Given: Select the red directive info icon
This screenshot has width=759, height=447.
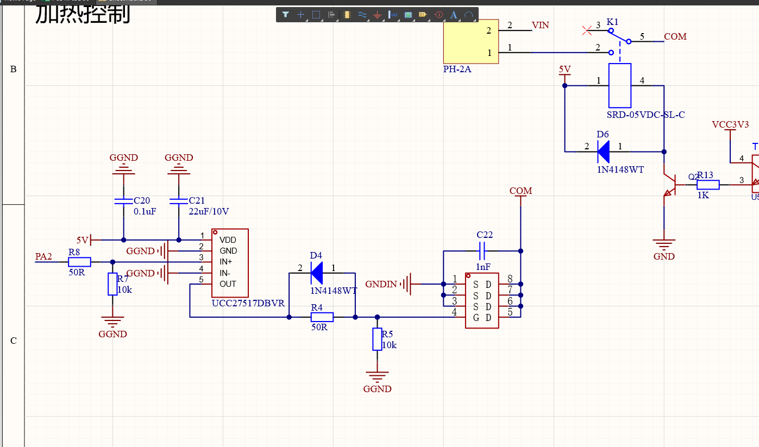Looking at the screenshot, I should pyautogui.click(x=439, y=15).
